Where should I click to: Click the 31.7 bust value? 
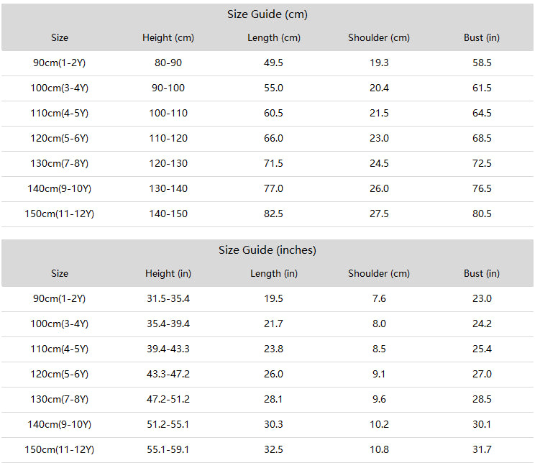[x=482, y=449]
